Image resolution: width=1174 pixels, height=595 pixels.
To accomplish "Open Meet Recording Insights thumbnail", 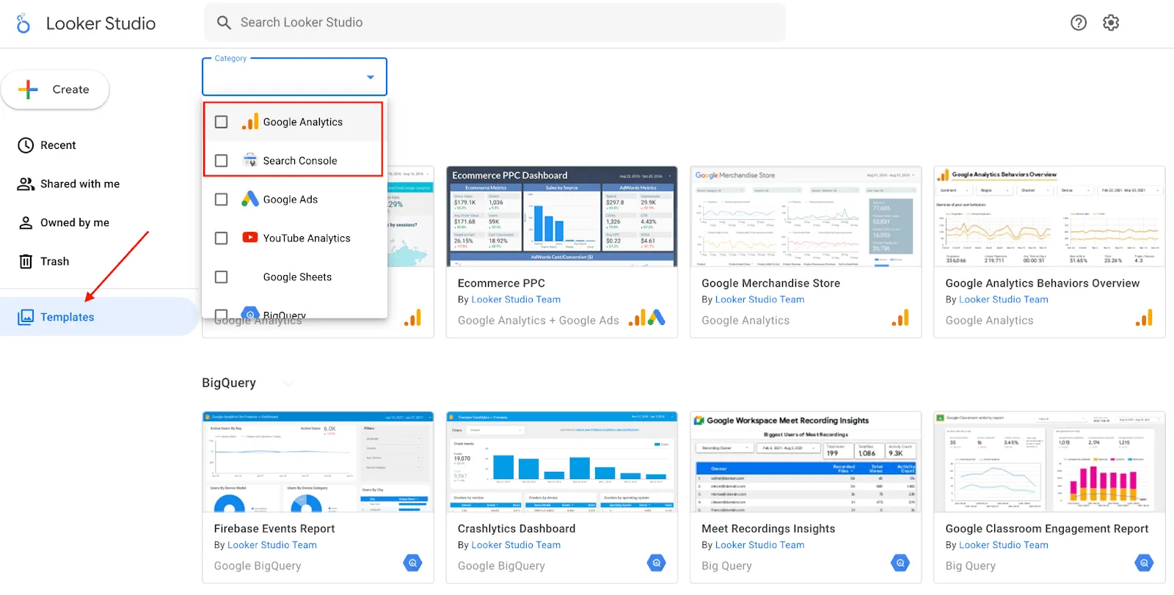I will tap(805, 461).
